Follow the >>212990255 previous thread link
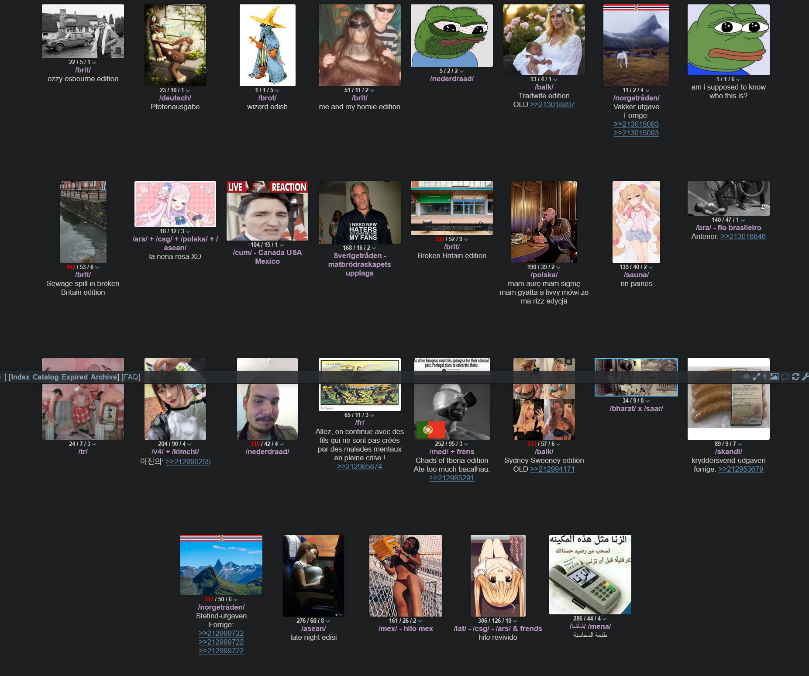809x676 pixels. pyautogui.click(x=188, y=462)
